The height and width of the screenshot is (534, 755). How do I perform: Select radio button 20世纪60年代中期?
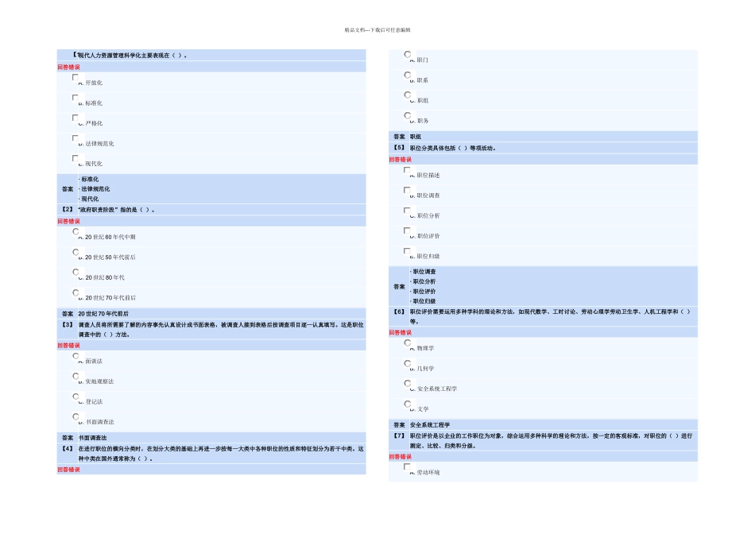click(75, 231)
